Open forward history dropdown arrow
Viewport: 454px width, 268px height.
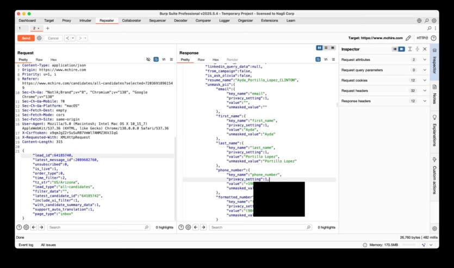point(85,38)
